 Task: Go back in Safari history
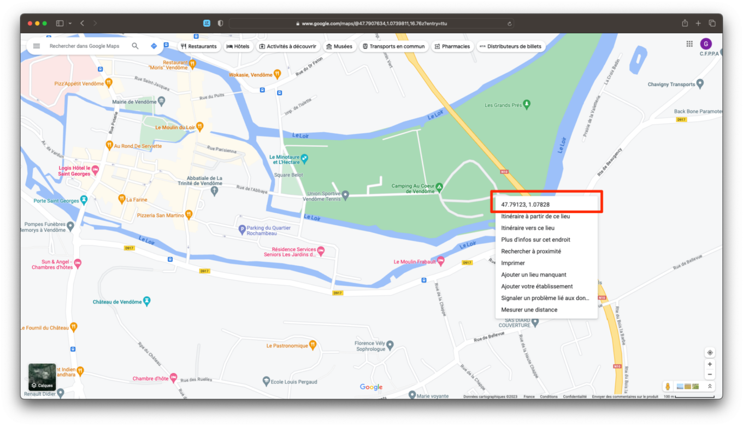click(82, 23)
